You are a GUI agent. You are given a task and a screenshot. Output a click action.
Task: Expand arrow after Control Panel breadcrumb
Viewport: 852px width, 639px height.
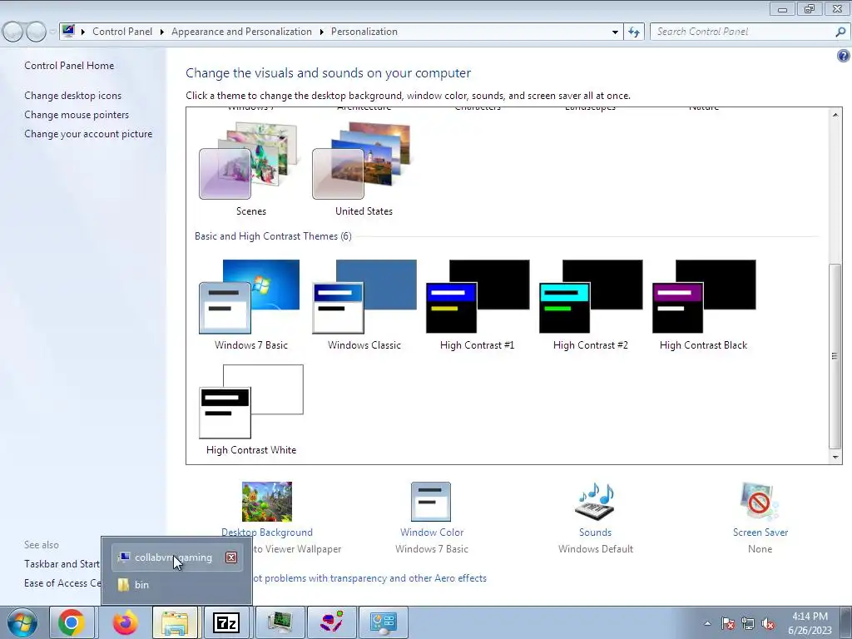162,32
